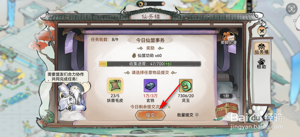Enable the 批量提交 batch submit toggle
300x137 pixels.
[196, 115]
